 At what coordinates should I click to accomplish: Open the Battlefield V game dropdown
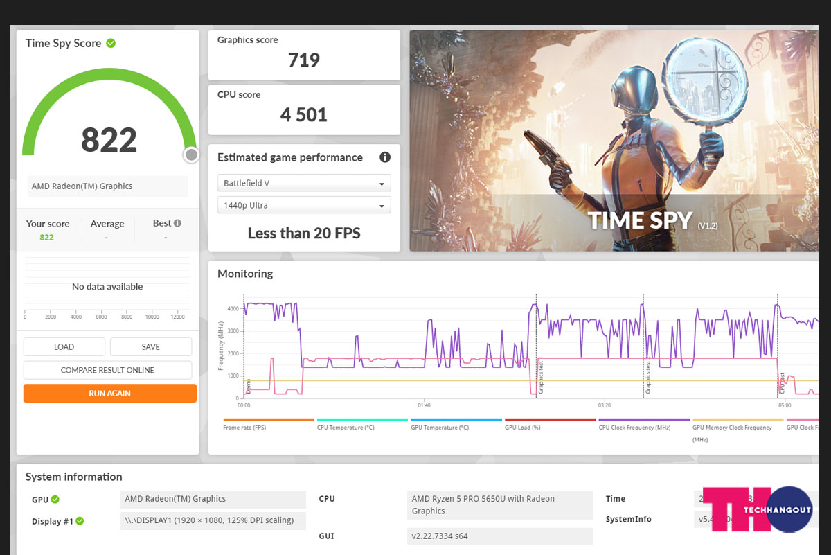coord(304,184)
